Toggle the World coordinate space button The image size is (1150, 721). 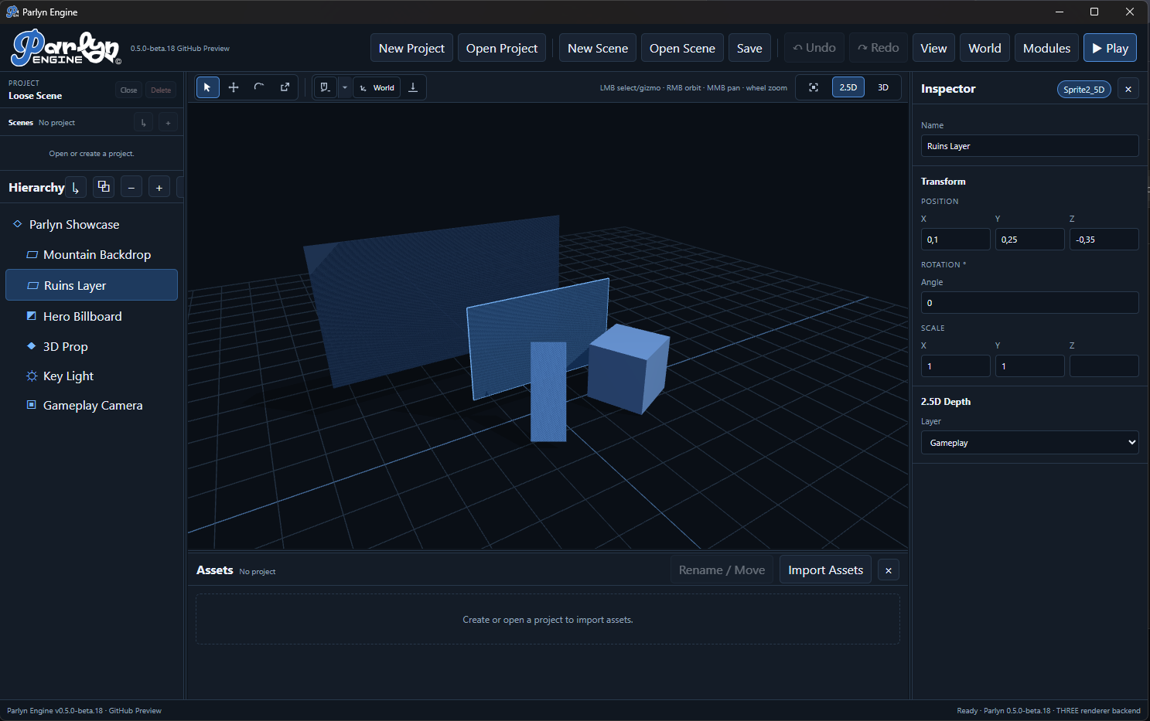pos(377,87)
